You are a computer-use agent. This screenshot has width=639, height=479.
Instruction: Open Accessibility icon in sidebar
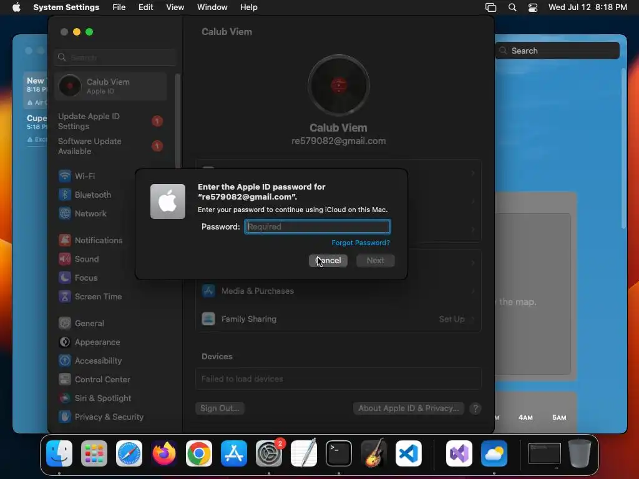pyautogui.click(x=64, y=361)
